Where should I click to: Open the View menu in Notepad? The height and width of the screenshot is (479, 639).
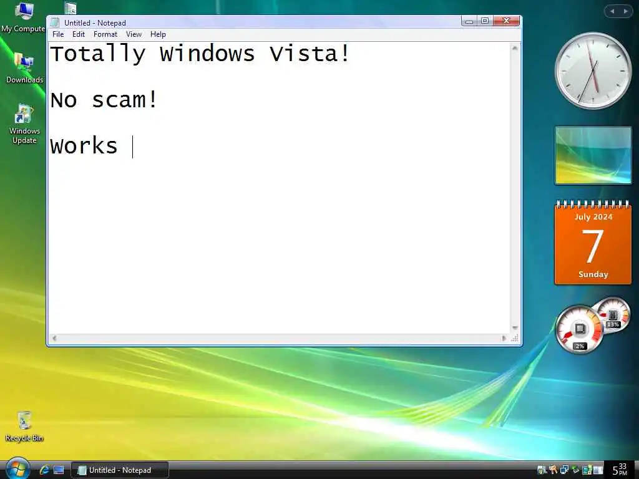click(x=134, y=34)
